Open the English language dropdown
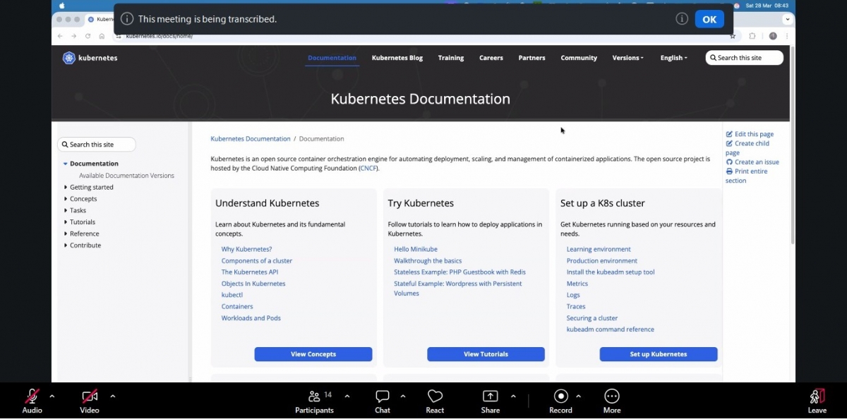 (673, 58)
